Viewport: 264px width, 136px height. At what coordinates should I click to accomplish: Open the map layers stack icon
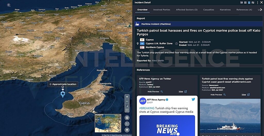(127, 130)
